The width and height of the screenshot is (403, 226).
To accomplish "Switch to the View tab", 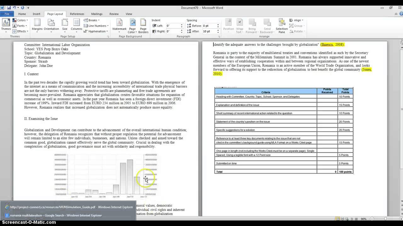I will click(x=129, y=14).
